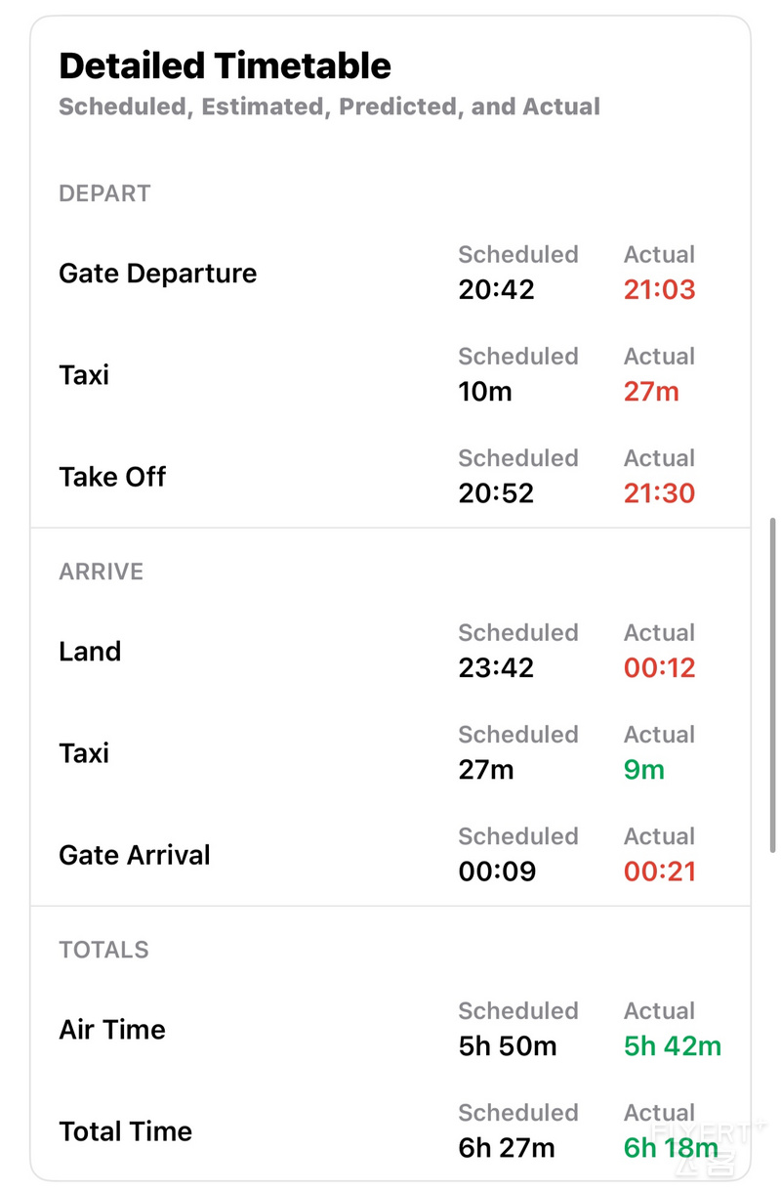781x1191 pixels.
Task: Tap the actual take off time 21:30
Action: click(660, 493)
